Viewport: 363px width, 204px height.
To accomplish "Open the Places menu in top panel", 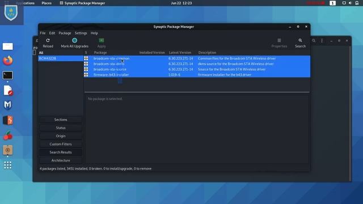I will click(x=47, y=3).
